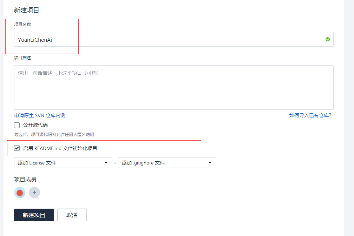Add a project member with plus icon
354x236 pixels.
(34, 193)
